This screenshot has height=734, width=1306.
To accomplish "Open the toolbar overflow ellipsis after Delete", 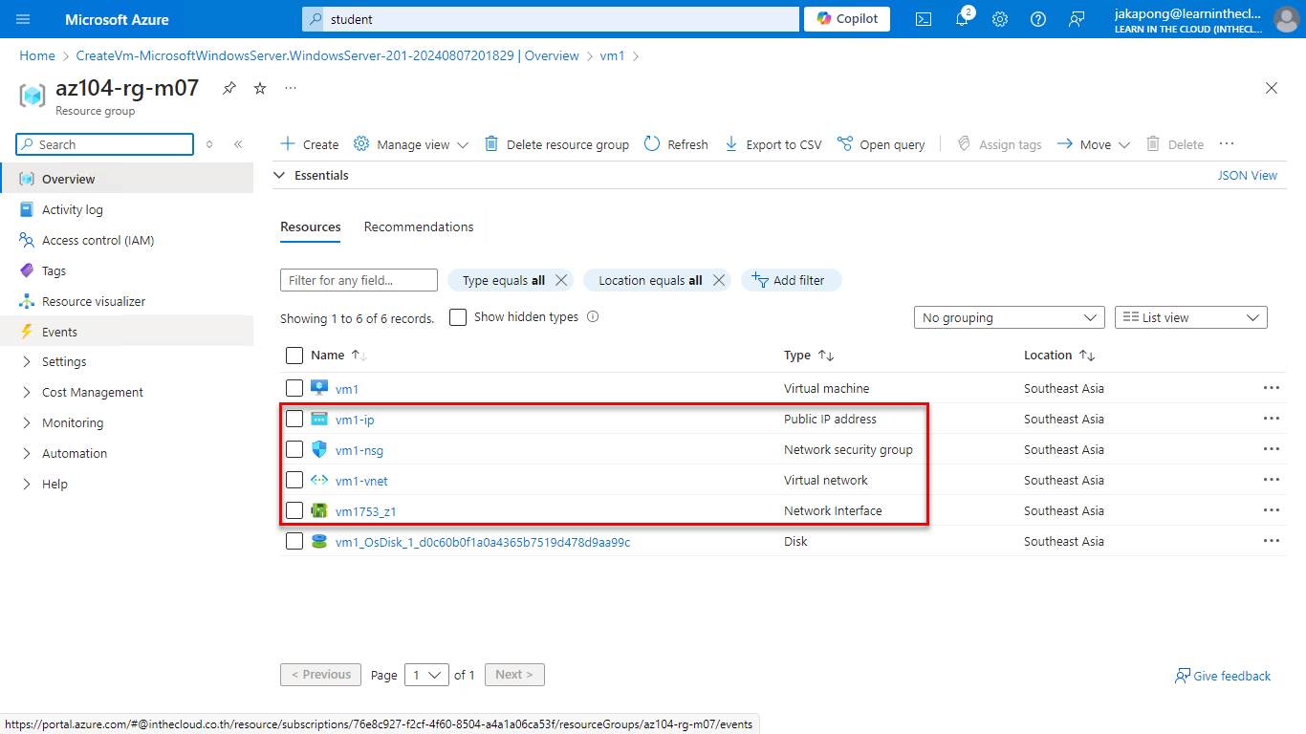I will [1227, 144].
